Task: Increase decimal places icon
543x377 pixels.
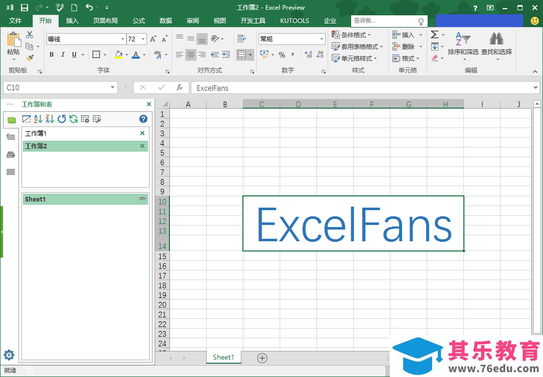Action: 308,55
